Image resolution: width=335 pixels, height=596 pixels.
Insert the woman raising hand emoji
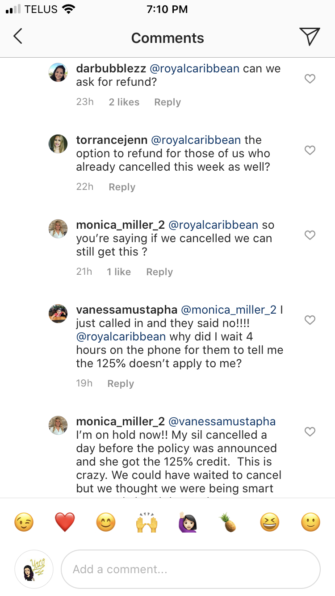pyautogui.click(x=188, y=522)
